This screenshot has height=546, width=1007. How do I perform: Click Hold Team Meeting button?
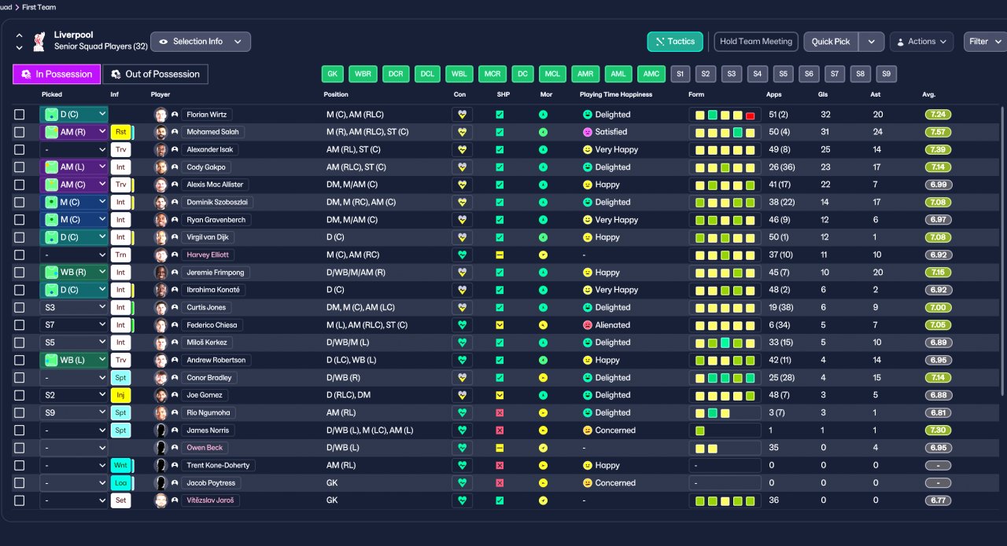pyautogui.click(x=756, y=42)
